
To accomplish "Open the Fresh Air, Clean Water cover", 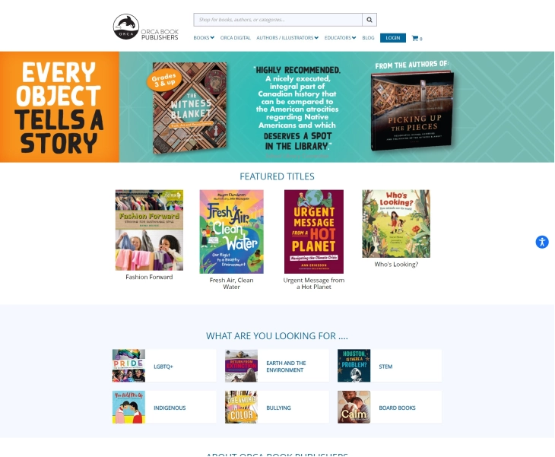I will (x=231, y=231).
